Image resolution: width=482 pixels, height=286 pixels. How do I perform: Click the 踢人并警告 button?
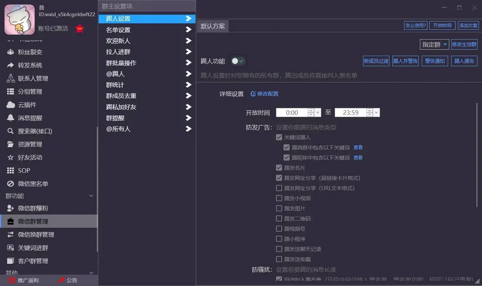(x=405, y=61)
